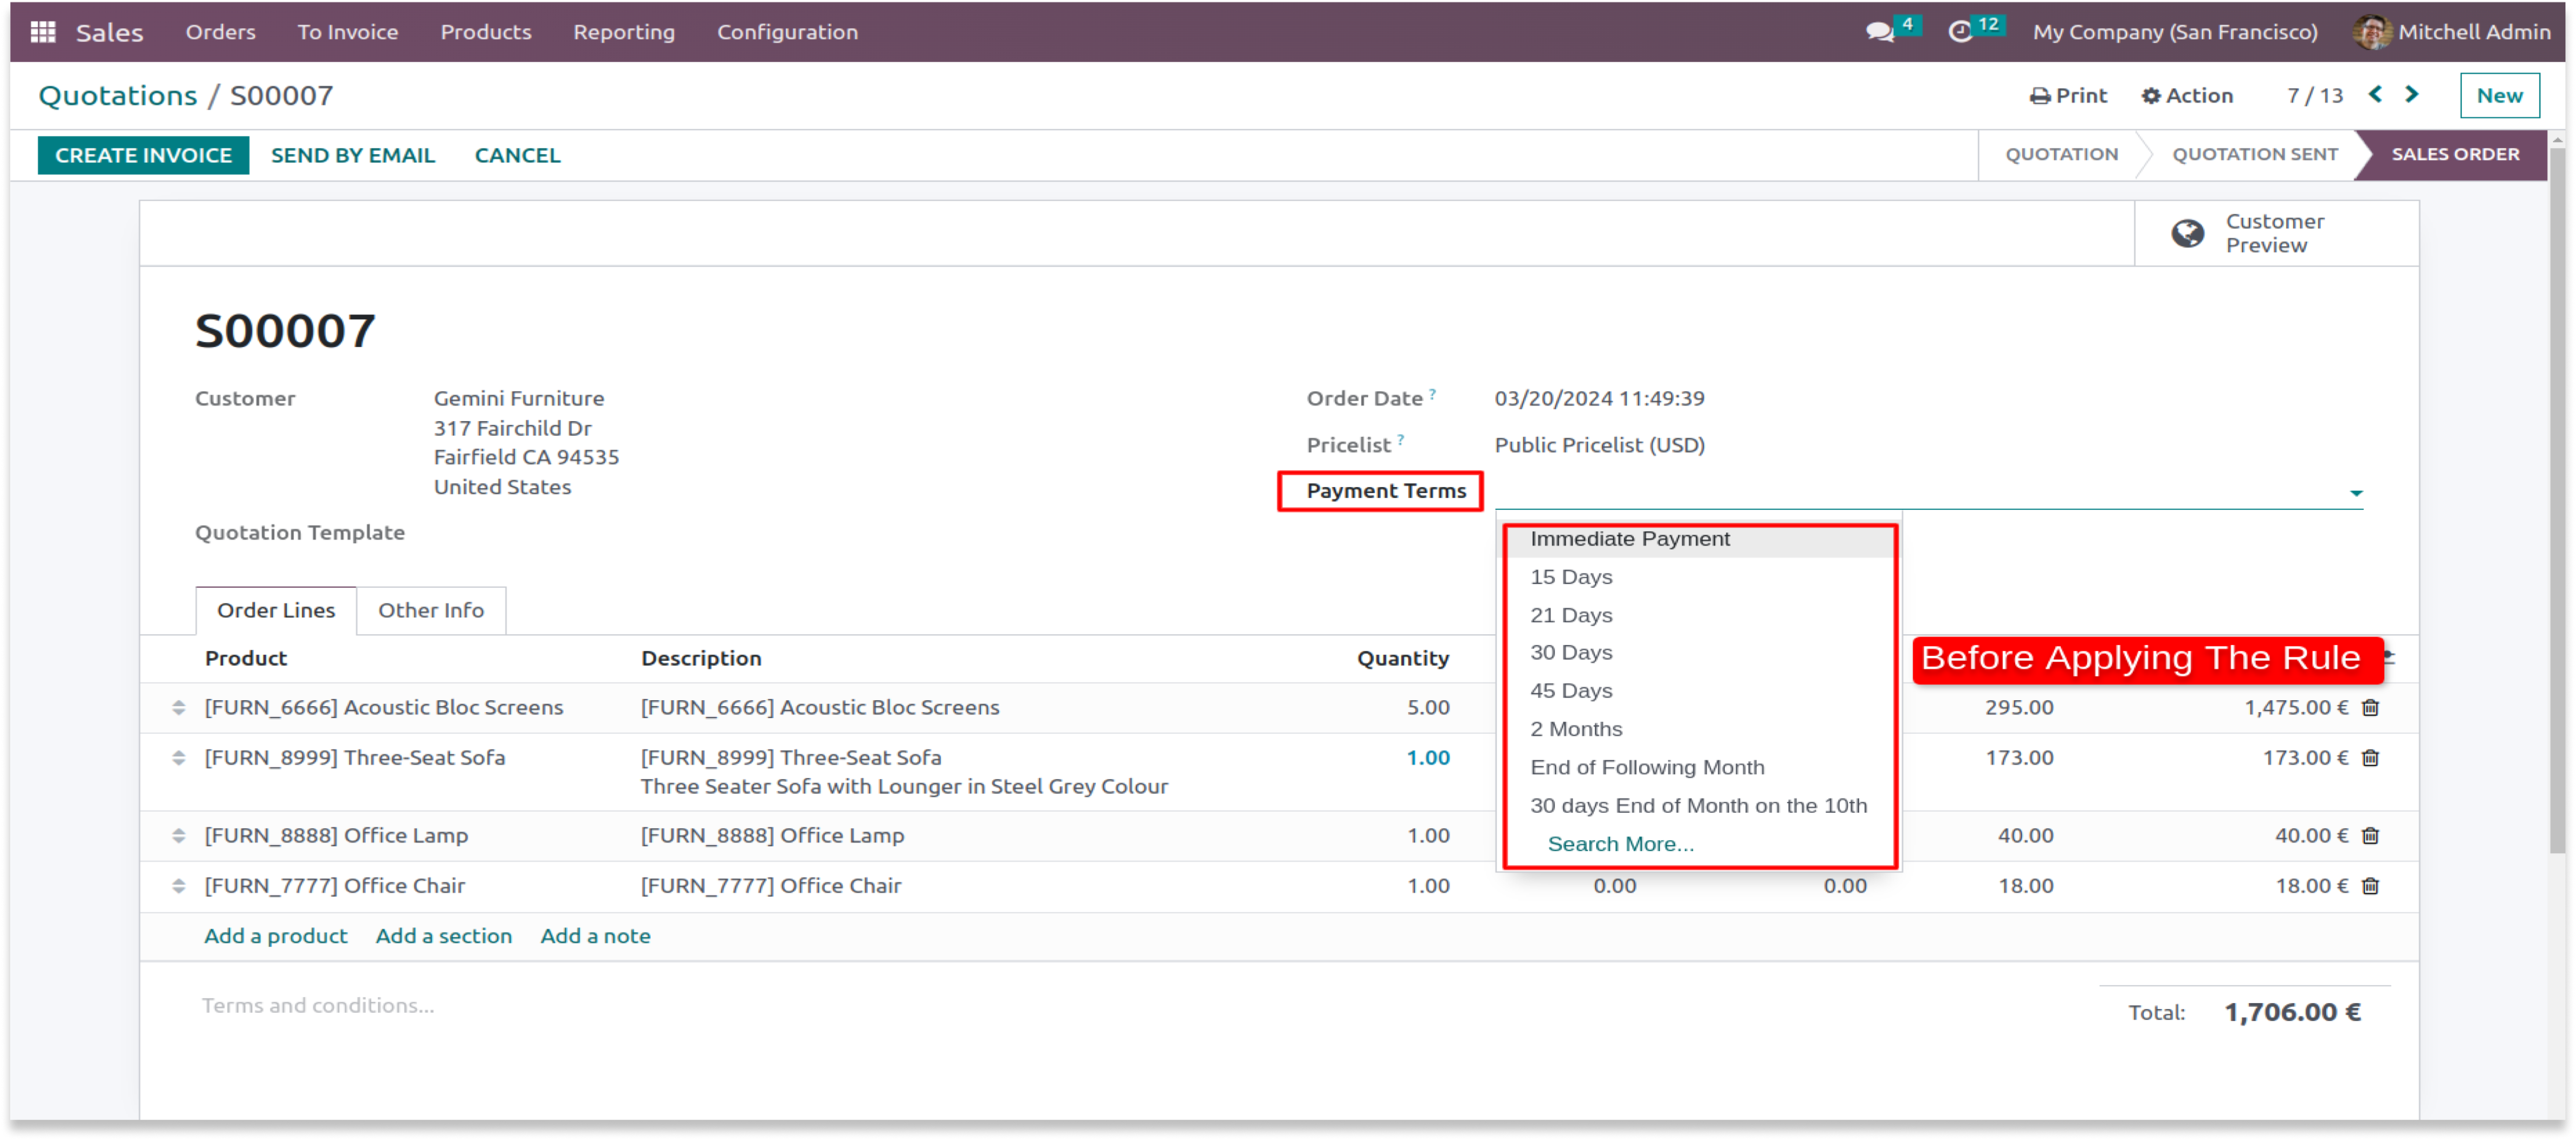Click the Product column header
2576x1140 pixels.
pyautogui.click(x=245, y=658)
